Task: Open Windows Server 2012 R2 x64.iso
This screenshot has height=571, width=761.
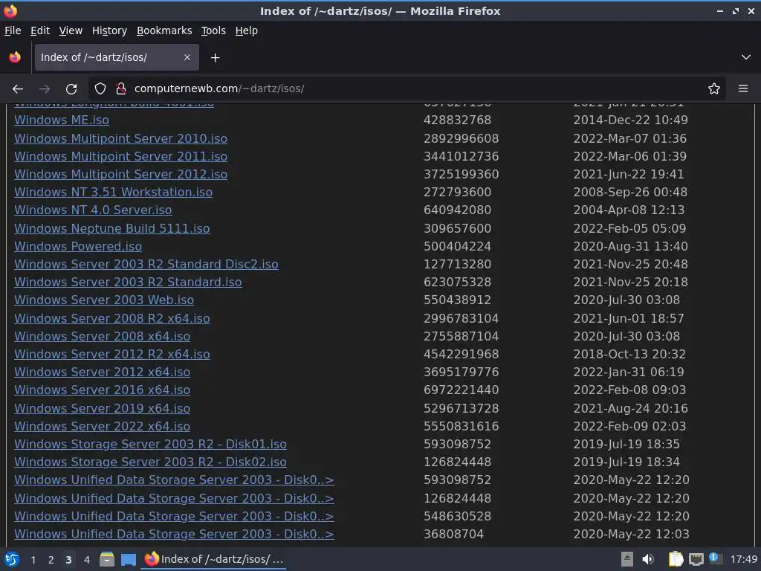Action: pos(112,355)
